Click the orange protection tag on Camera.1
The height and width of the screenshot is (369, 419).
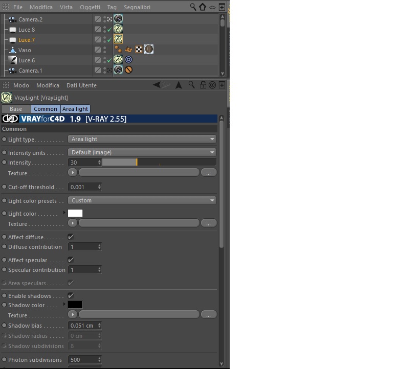point(128,70)
